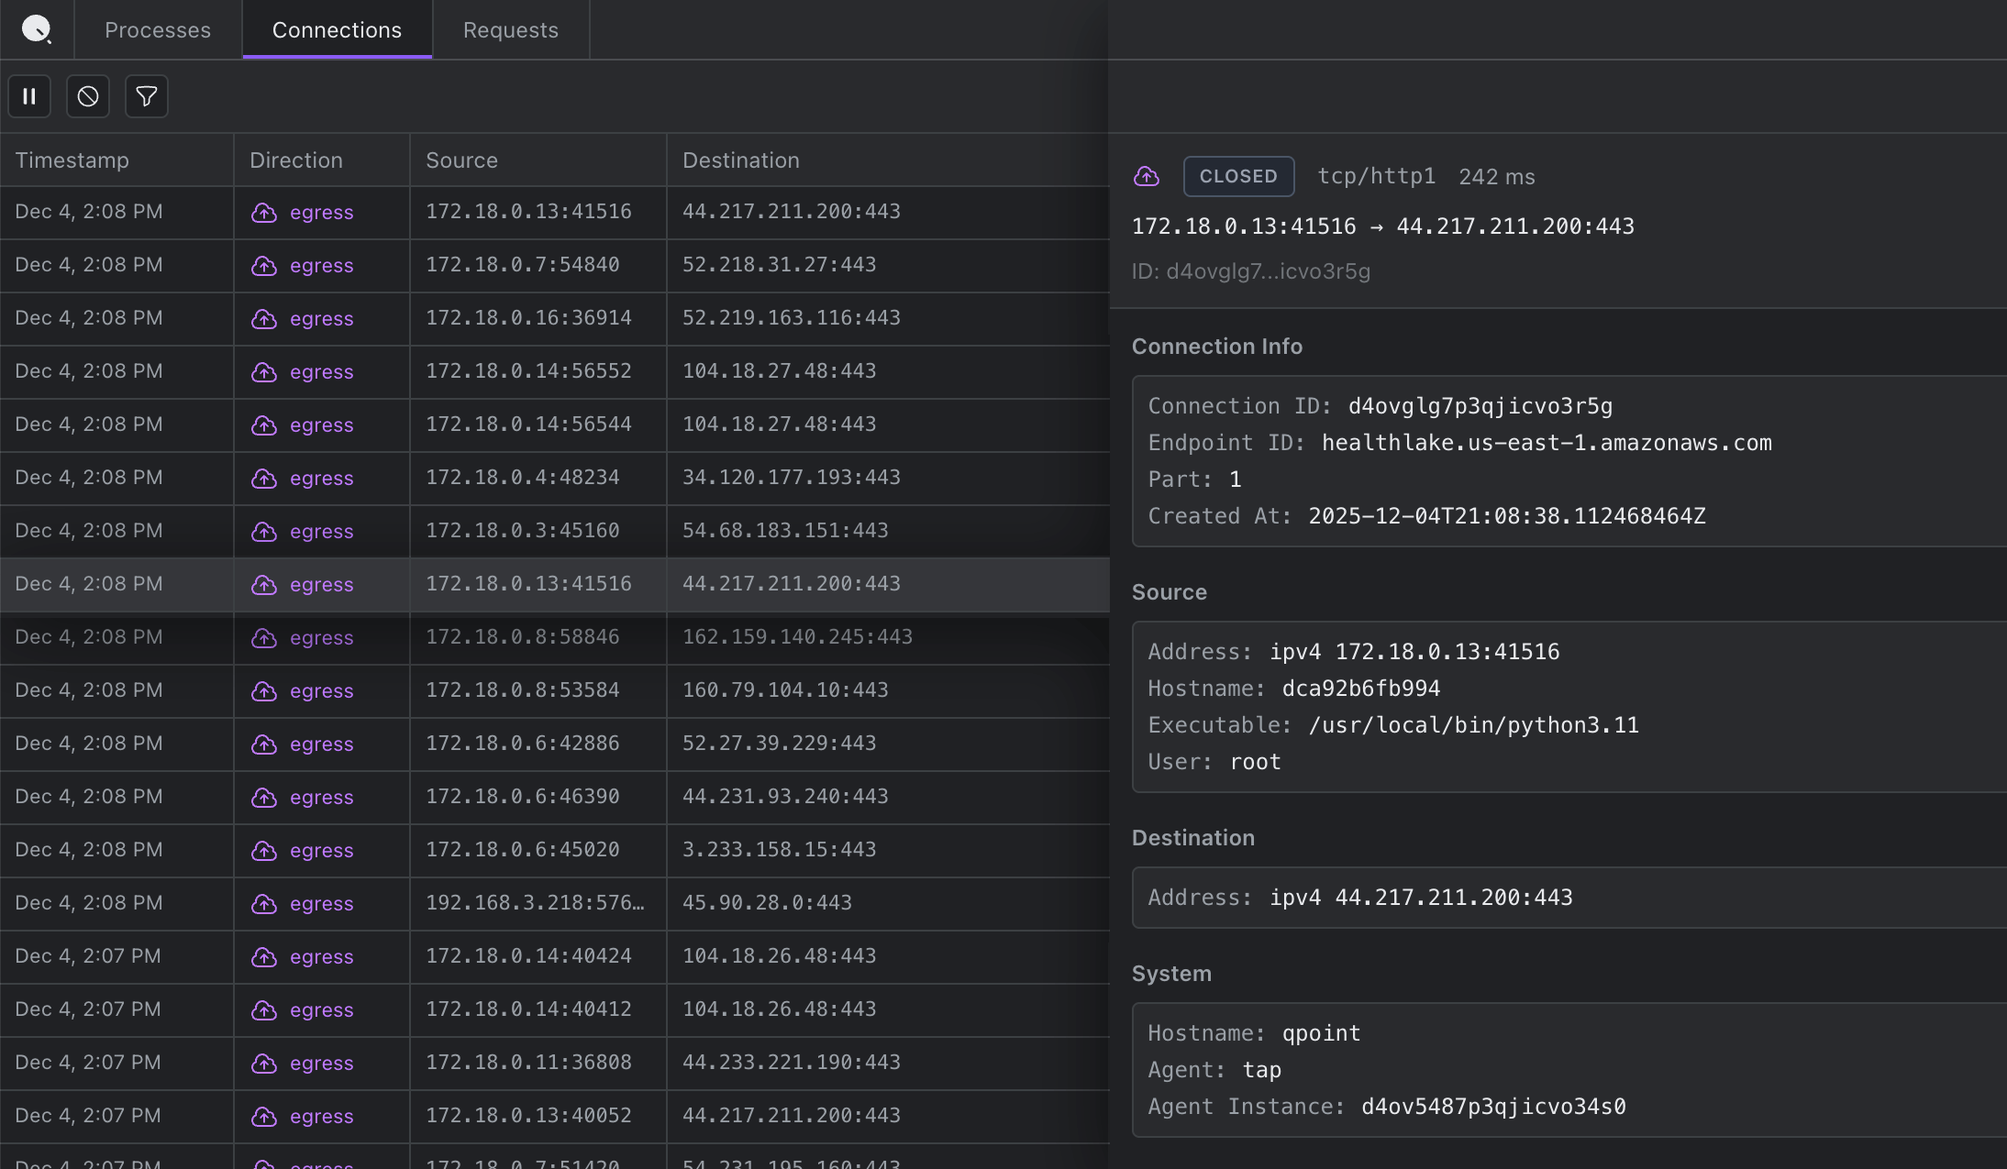
Task: Open the filter funnel icon
Action: point(147,96)
